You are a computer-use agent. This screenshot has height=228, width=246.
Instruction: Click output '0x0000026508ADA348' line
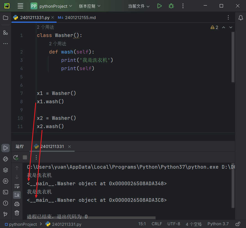coord(97,184)
